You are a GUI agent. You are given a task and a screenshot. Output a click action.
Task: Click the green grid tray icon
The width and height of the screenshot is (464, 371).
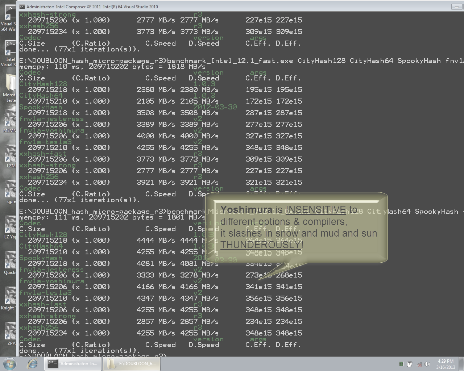coord(401,364)
